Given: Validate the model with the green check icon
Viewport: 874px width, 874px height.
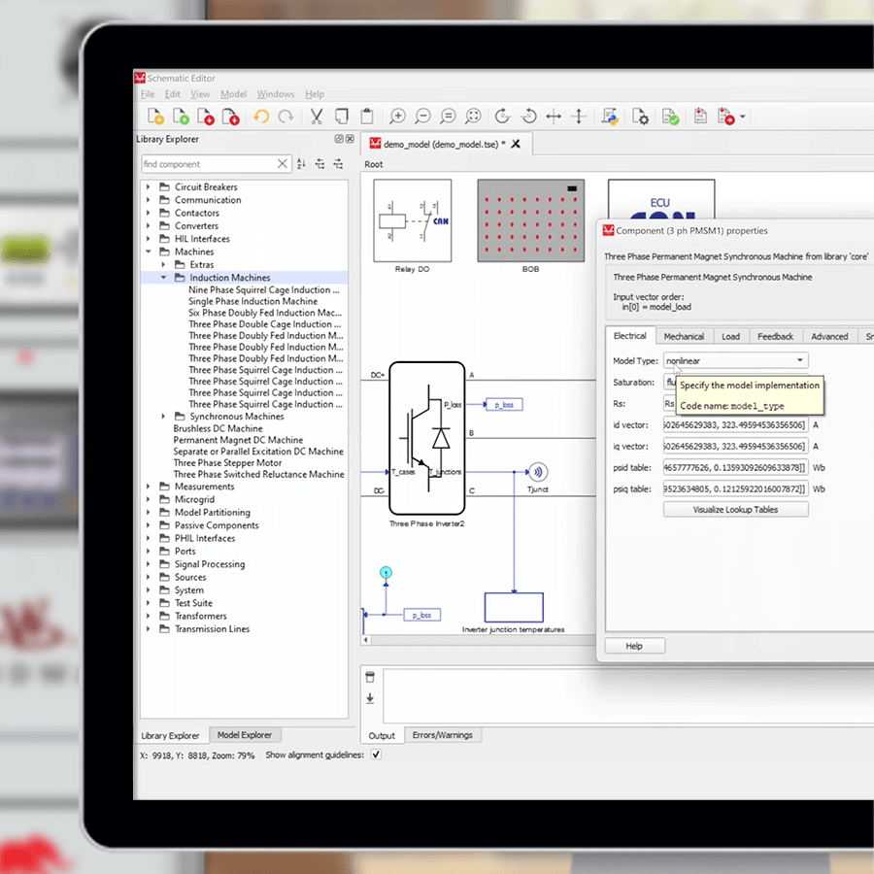Looking at the screenshot, I should tap(670, 117).
